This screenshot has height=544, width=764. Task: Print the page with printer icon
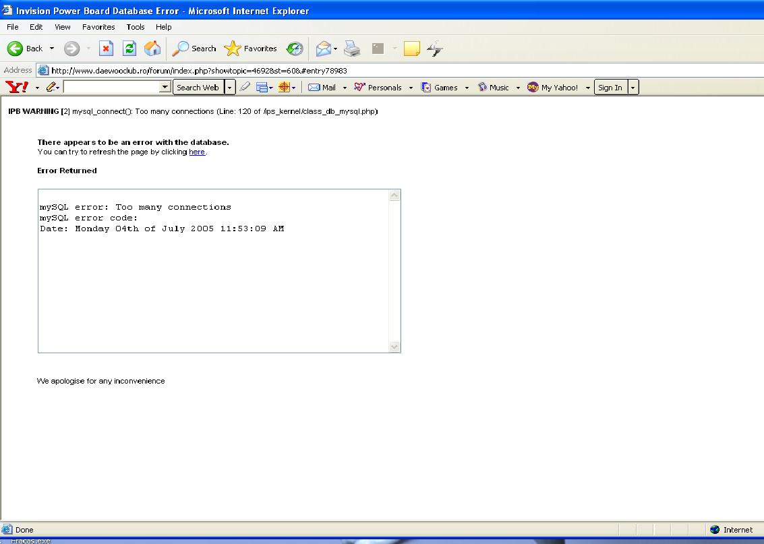point(352,49)
